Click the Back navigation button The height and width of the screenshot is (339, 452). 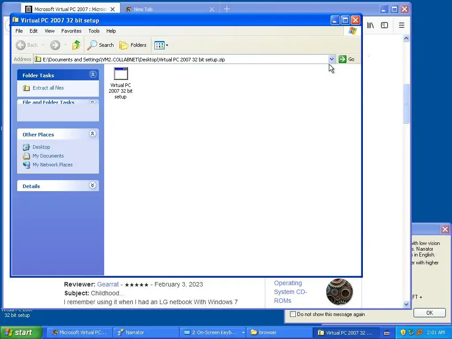[x=27, y=45]
